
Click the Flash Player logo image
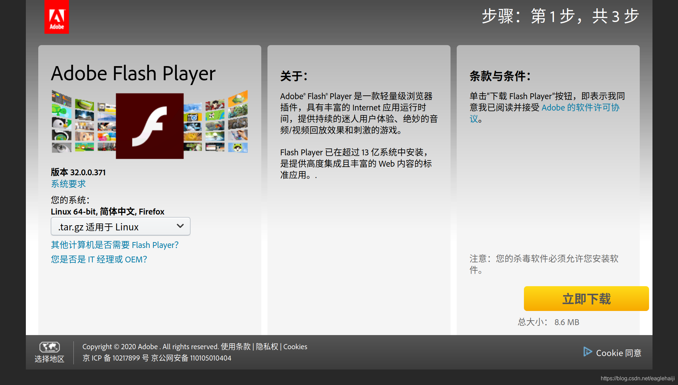point(150,126)
